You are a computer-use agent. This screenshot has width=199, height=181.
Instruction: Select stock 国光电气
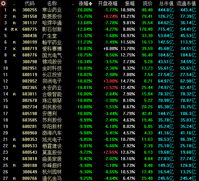coord(52,55)
